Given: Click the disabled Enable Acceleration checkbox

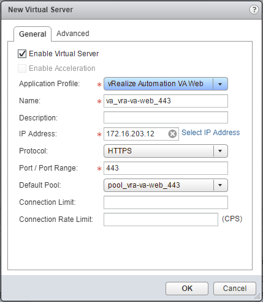Looking at the screenshot, I should click(22, 68).
